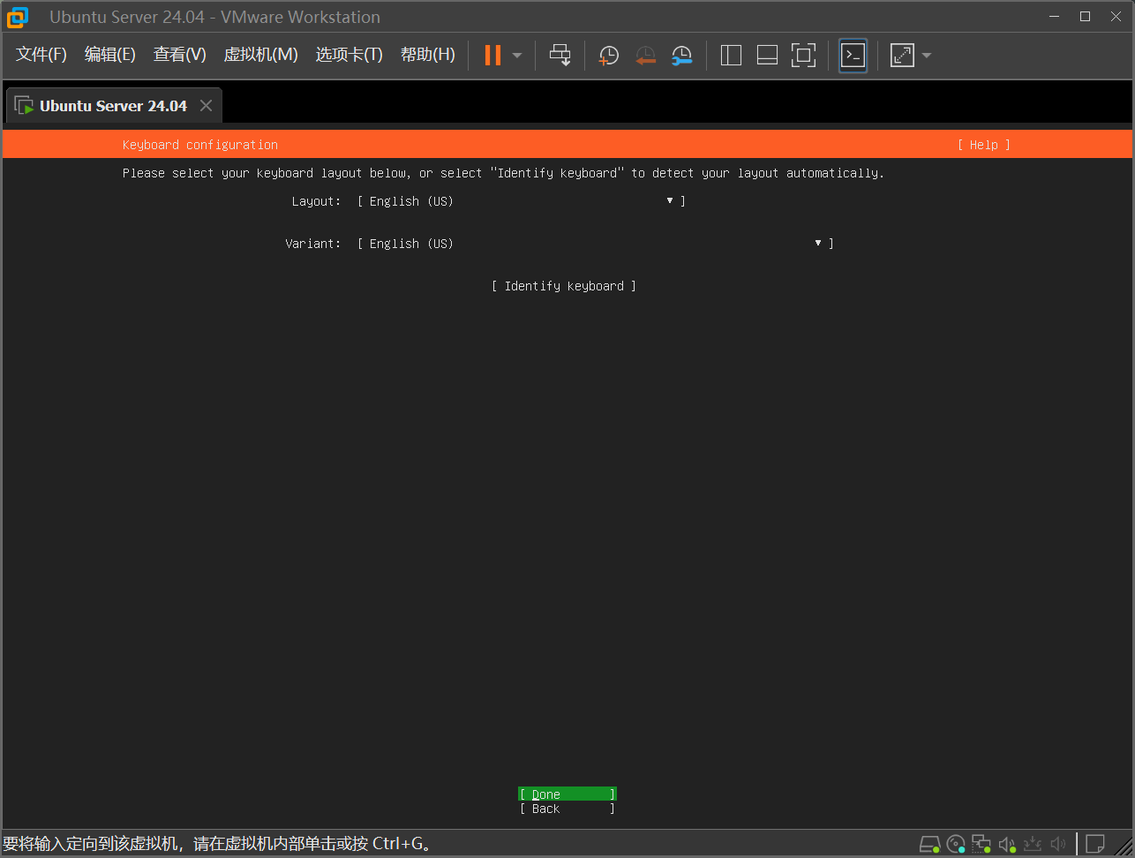Viewport: 1135px width, 858px height.
Task: Click the sound card icon with green dot
Action: pos(1007,844)
